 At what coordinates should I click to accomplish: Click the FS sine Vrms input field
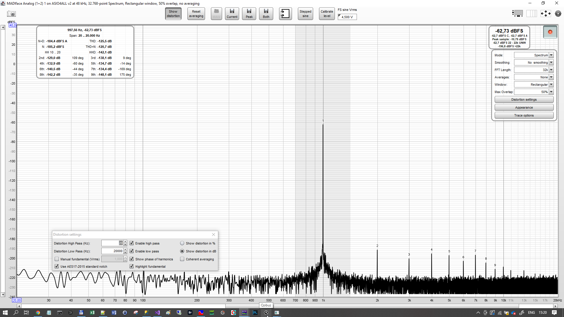point(348,17)
